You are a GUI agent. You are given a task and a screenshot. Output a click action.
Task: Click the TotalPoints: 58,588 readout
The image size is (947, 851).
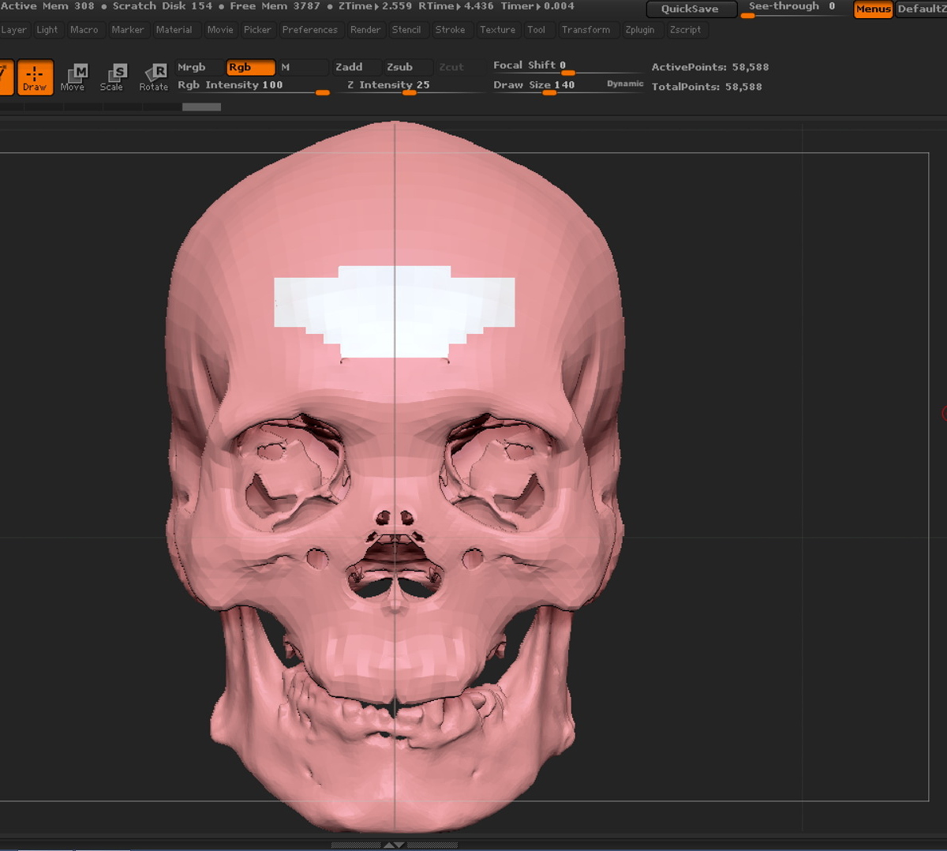point(707,87)
